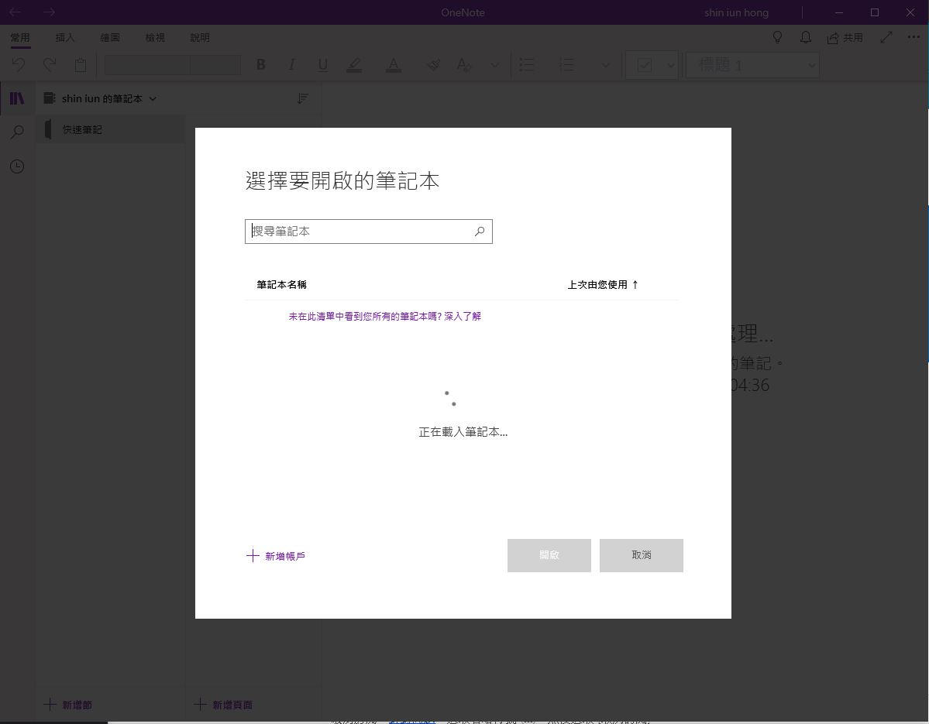Click the search magnifier icon in the dialog
Screen dimensions: 929x724
(480, 232)
